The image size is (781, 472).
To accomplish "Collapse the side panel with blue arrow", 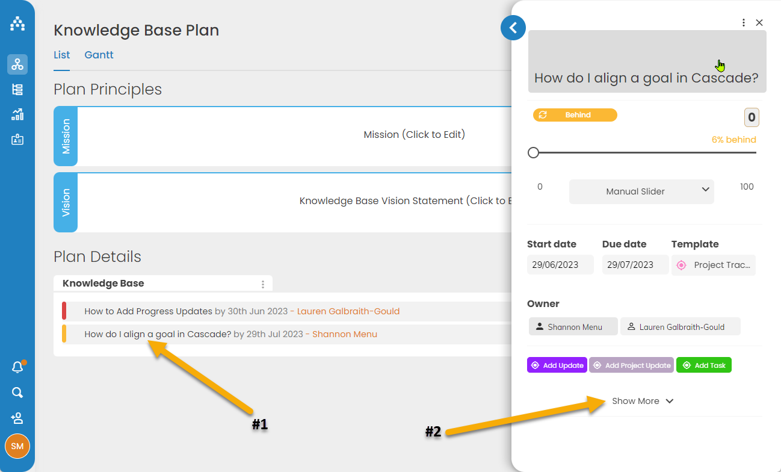I will 513,28.
